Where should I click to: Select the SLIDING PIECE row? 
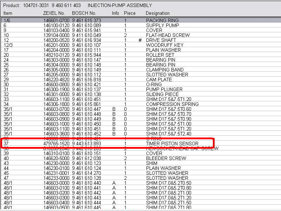[141, 94]
